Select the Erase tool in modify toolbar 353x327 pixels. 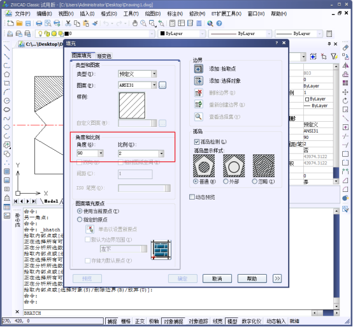coord(345,48)
